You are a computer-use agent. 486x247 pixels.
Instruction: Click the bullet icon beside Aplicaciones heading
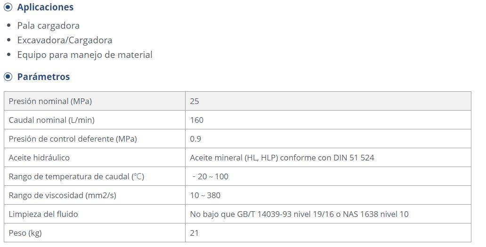[8, 7]
